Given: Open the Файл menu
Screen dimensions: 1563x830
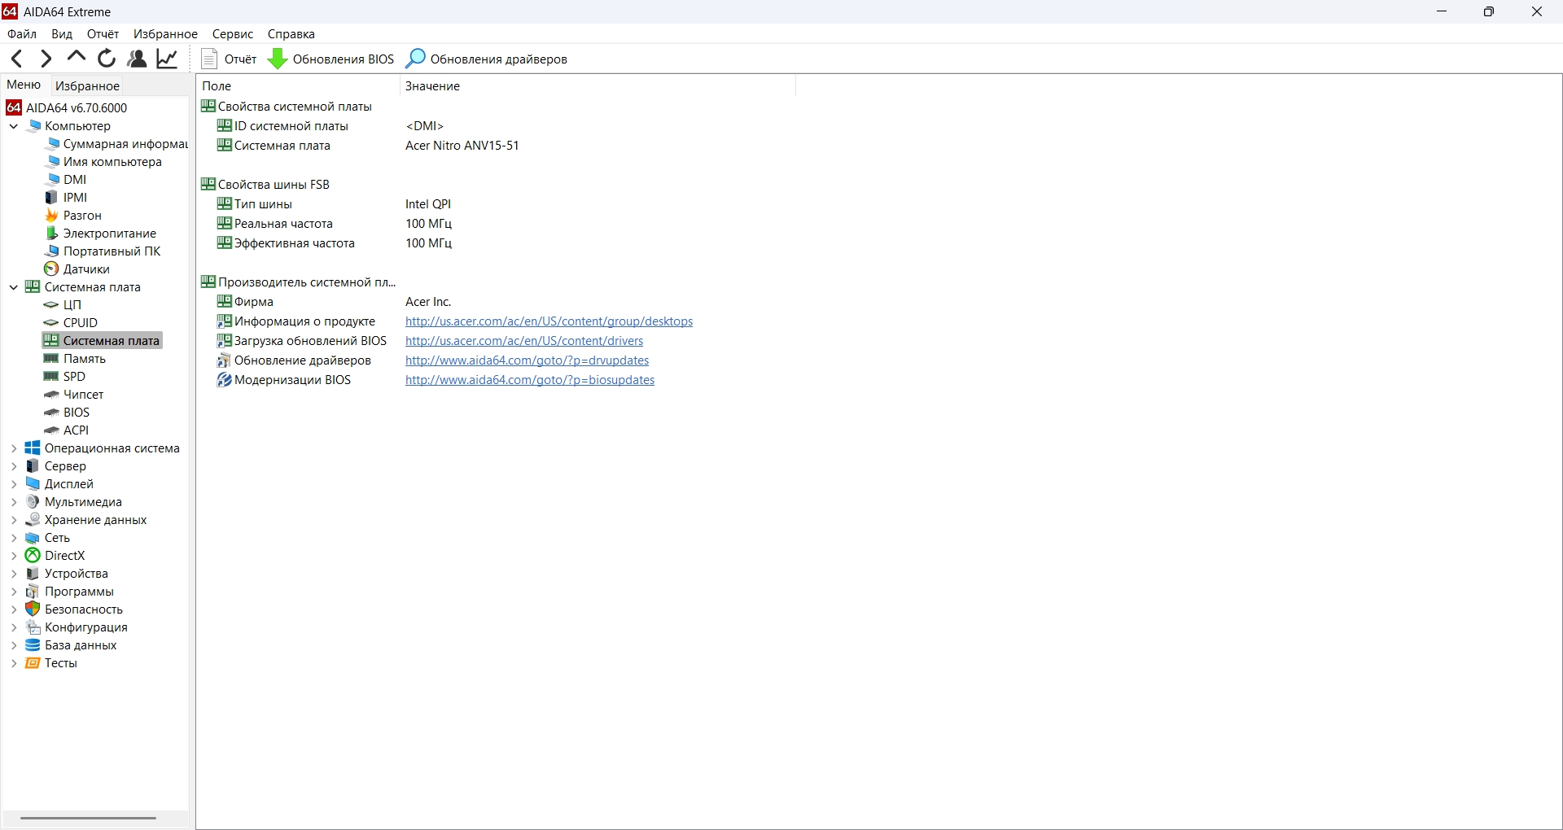Looking at the screenshot, I should pyautogui.click(x=22, y=34).
